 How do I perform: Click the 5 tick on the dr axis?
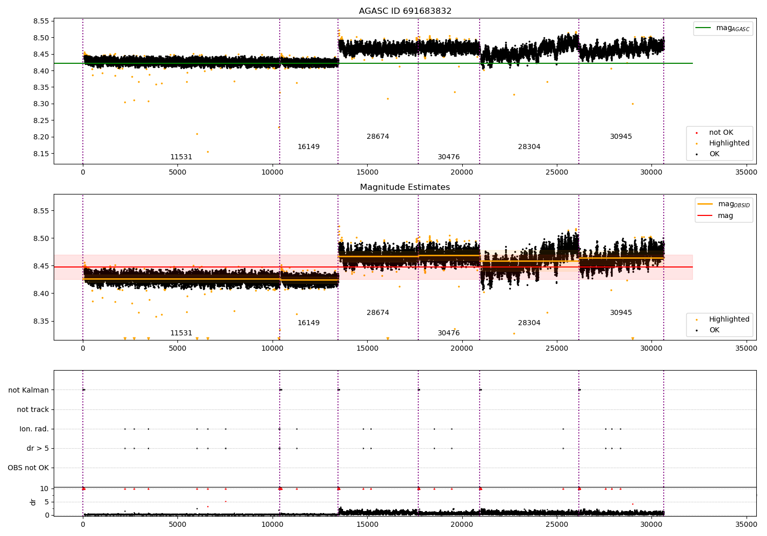tap(47, 502)
